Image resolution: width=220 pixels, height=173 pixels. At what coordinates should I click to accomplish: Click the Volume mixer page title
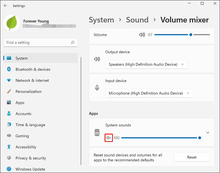pos(185,20)
